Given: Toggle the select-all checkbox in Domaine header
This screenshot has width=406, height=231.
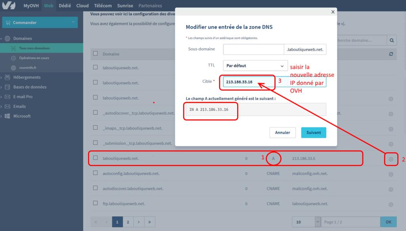Looking at the screenshot, I should click(x=95, y=53).
